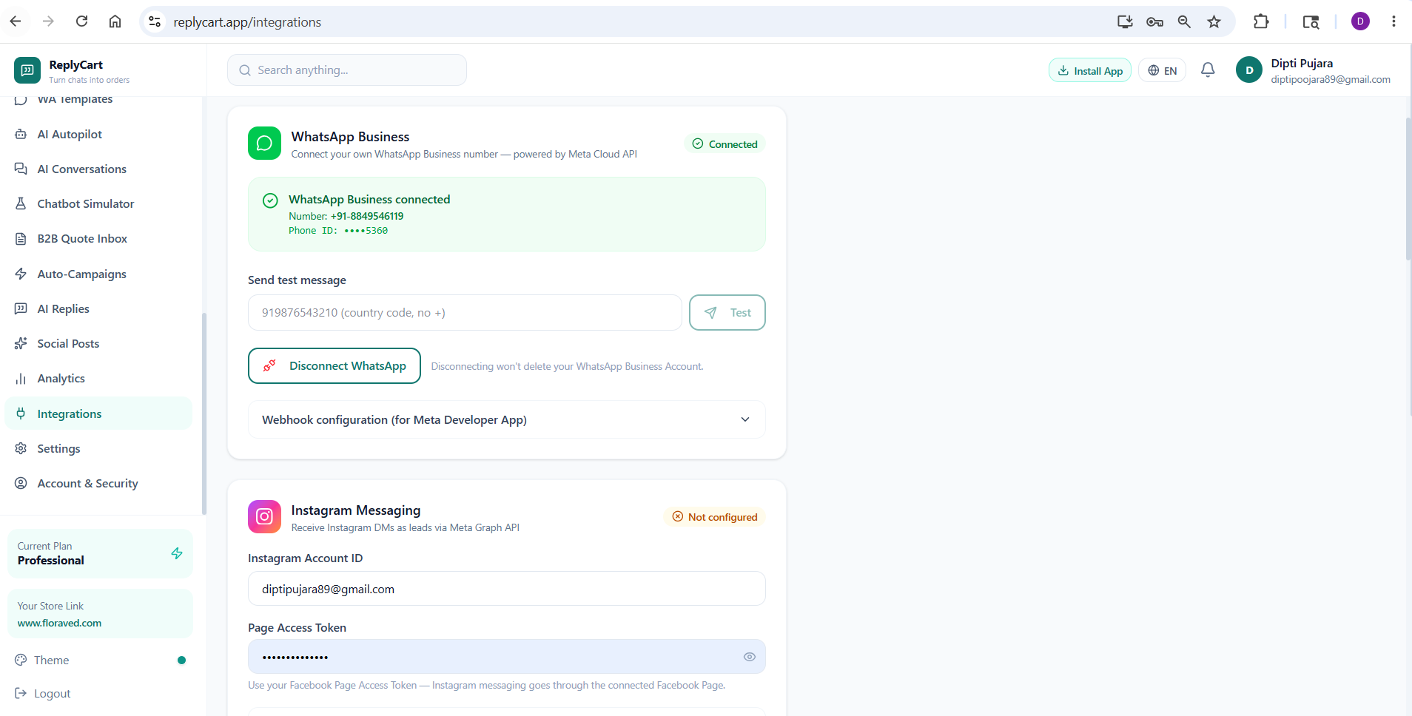Click the Current Plan lightning bolt icon

click(x=177, y=553)
